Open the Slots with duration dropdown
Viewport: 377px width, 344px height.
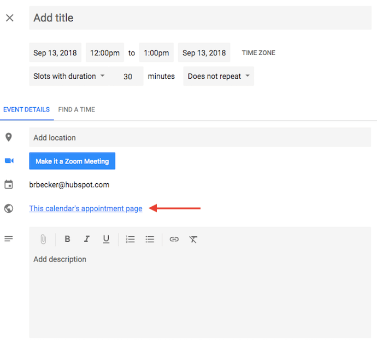tap(69, 76)
